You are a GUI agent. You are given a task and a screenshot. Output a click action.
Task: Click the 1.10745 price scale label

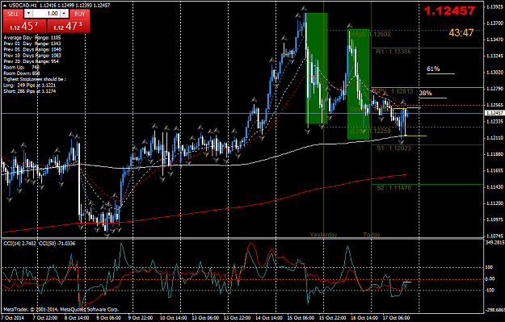494,236
